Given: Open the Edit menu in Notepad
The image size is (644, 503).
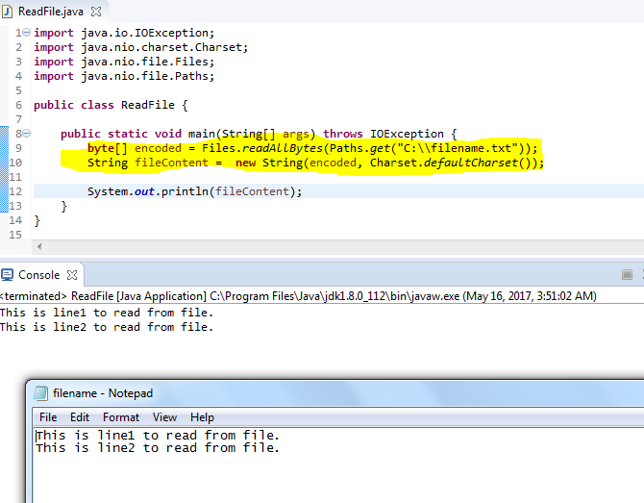Looking at the screenshot, I should (x=80, y=417).
